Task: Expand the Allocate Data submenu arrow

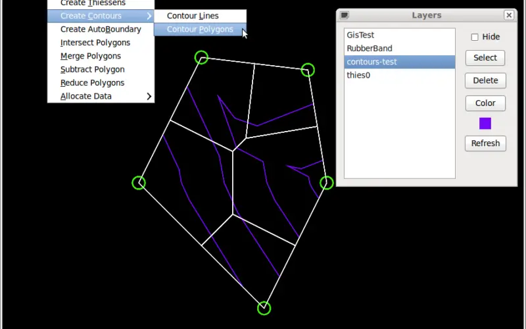Action: pyautogui.click(x=149, y=96)
